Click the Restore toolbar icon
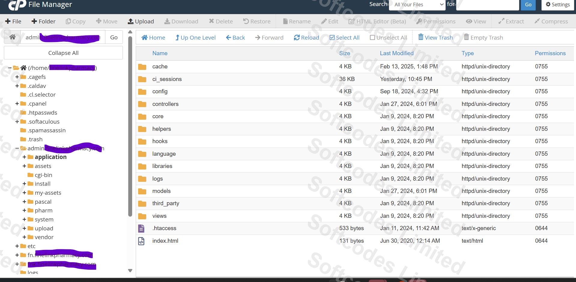The width and height of the screenshot is (576, 282). (x=256, y=21)
